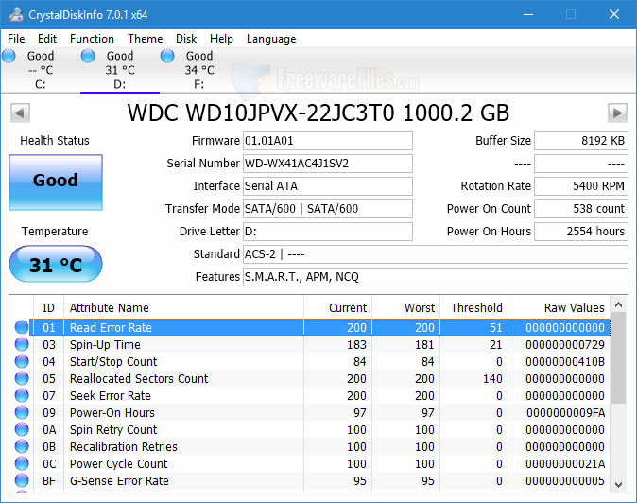This screenshot has width=637, height=503.
Task: Open the Disk menu
Action: 186,39
